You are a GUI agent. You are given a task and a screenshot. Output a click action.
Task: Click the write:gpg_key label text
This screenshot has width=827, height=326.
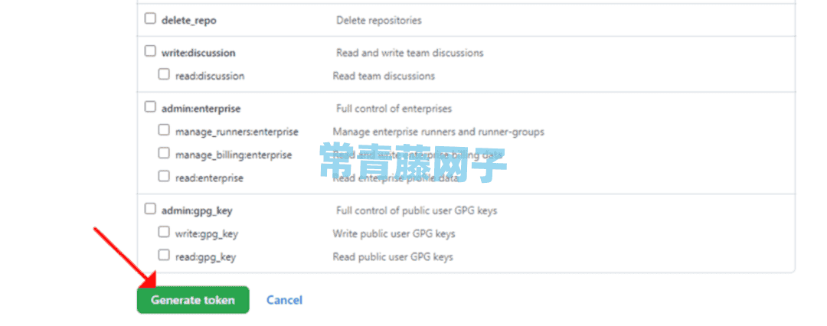(x=203, y=233)
